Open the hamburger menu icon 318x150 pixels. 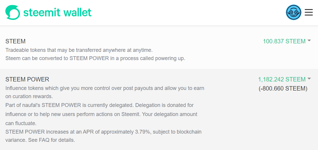[x=309, y=12]
